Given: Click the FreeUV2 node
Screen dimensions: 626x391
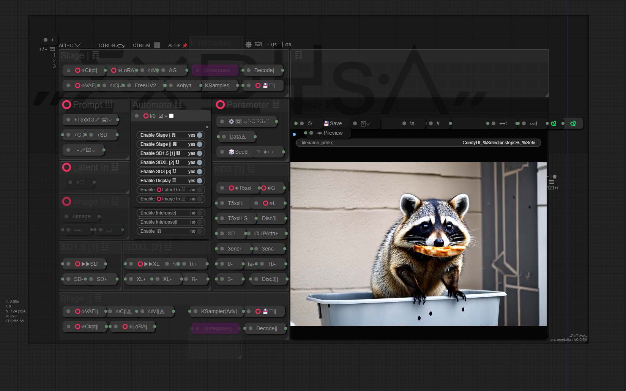Looking at the screenshot, I should (x=145, y=85).
